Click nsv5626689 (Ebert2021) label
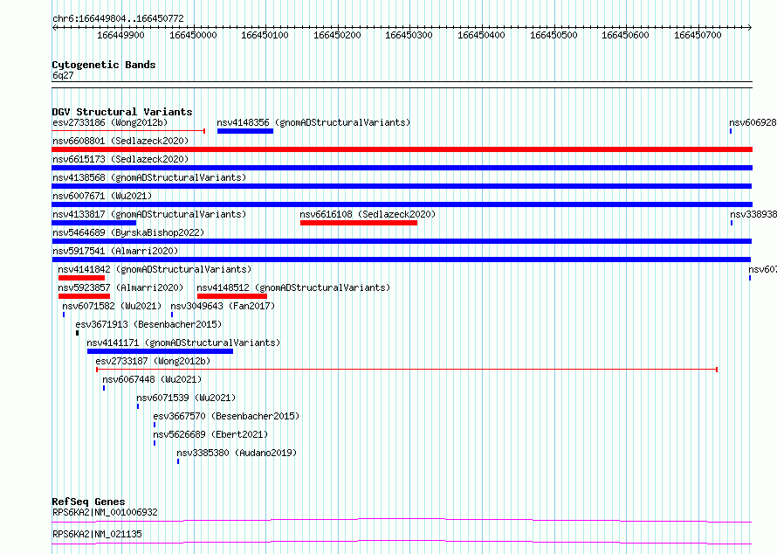777x554 pixels. coord(210,434)
